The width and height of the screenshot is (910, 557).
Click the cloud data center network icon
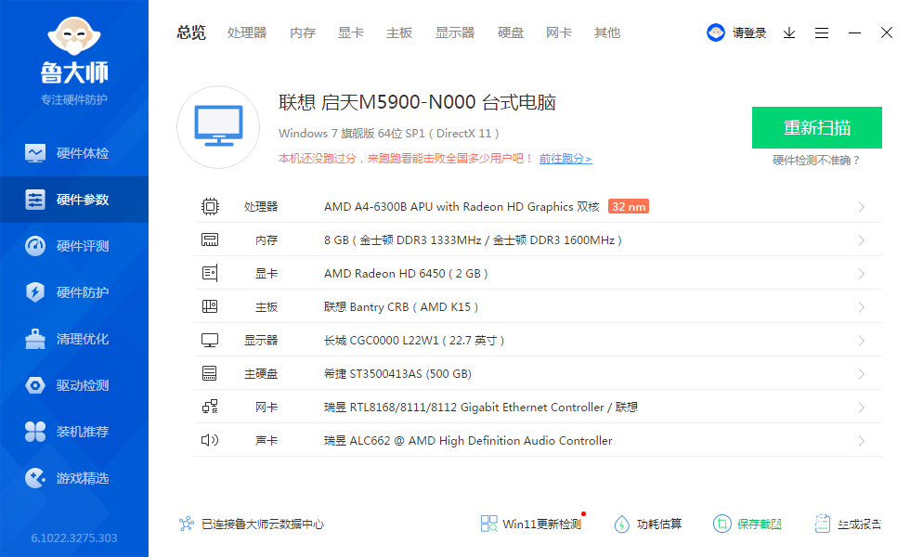[187, 524]
